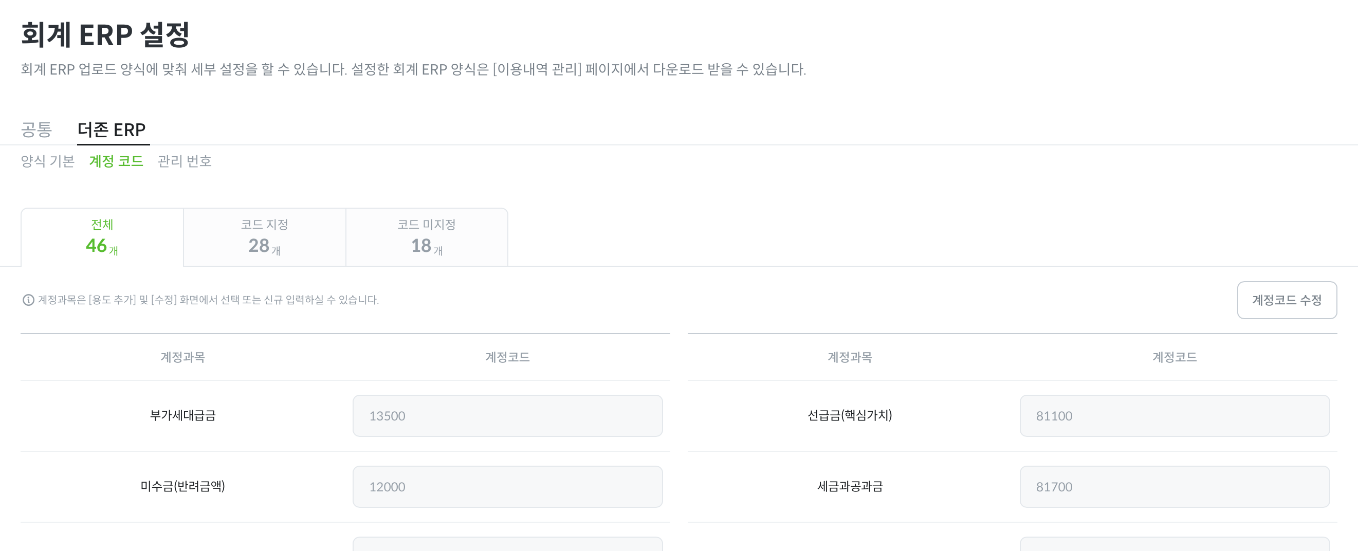Switch to the 공통 tab
This screenshot has width=1358, height=551.
36,130
